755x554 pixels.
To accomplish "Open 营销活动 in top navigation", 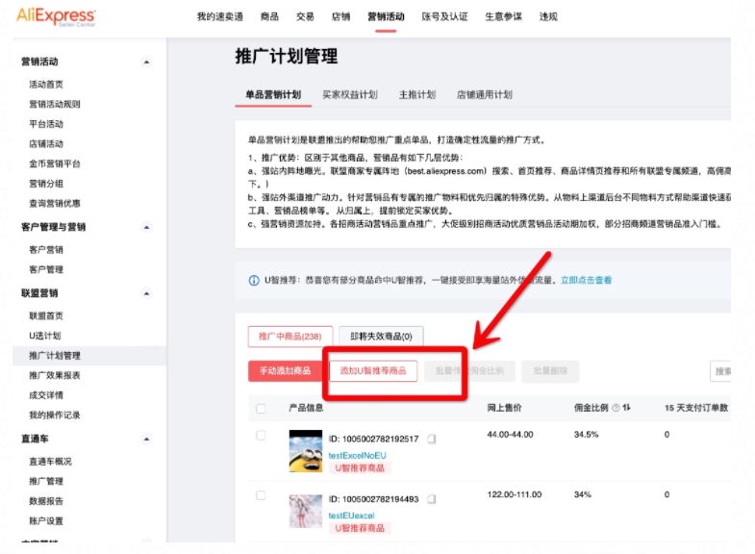I will point(386,17).
